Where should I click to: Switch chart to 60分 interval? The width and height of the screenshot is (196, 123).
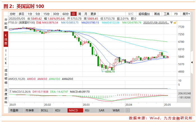pos(66,14)
